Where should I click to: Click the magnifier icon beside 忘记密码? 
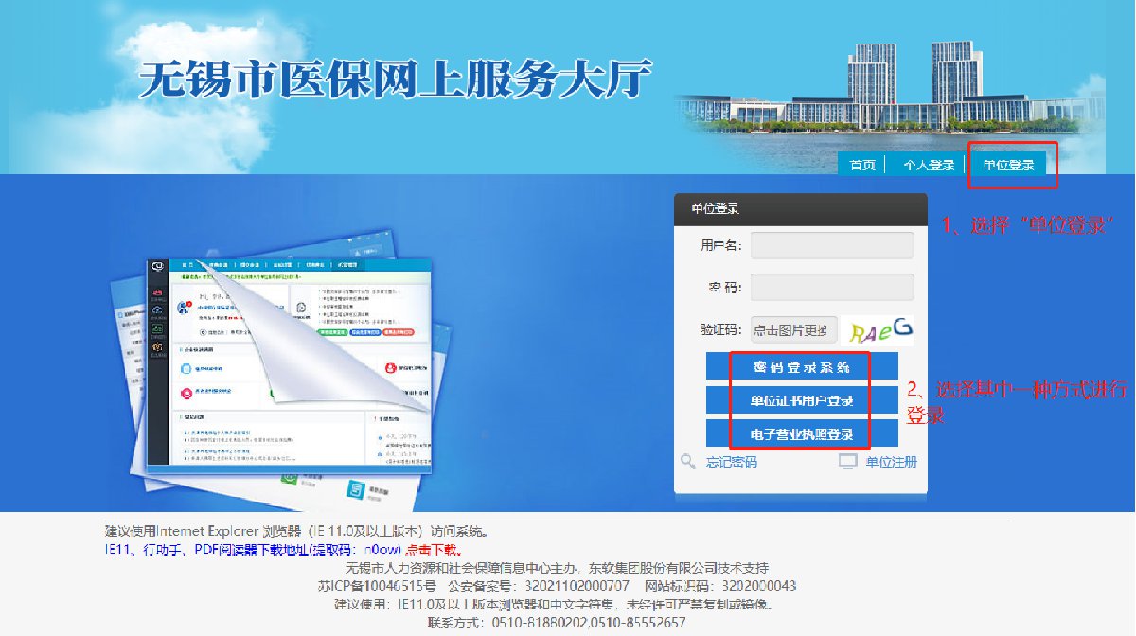688,461
